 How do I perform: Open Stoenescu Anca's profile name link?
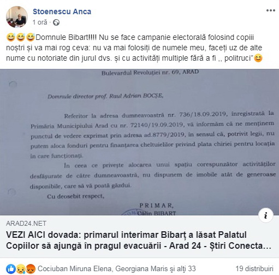(x=62, y=11)
